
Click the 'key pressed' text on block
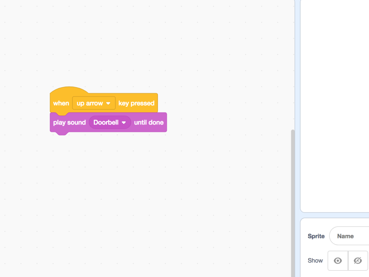coord(136,103)
